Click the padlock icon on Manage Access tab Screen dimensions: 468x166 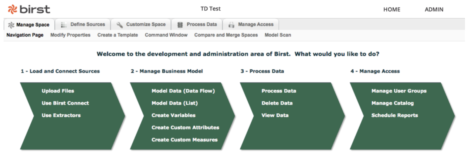(232, 25)
